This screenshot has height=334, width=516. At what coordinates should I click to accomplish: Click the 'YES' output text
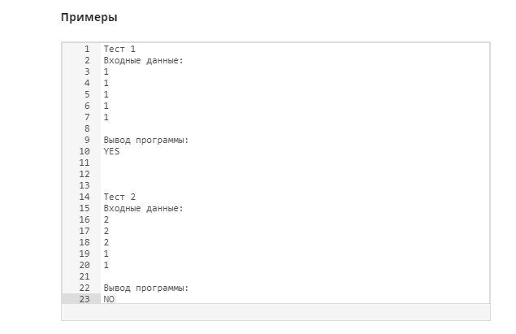(x=111, y=151)
